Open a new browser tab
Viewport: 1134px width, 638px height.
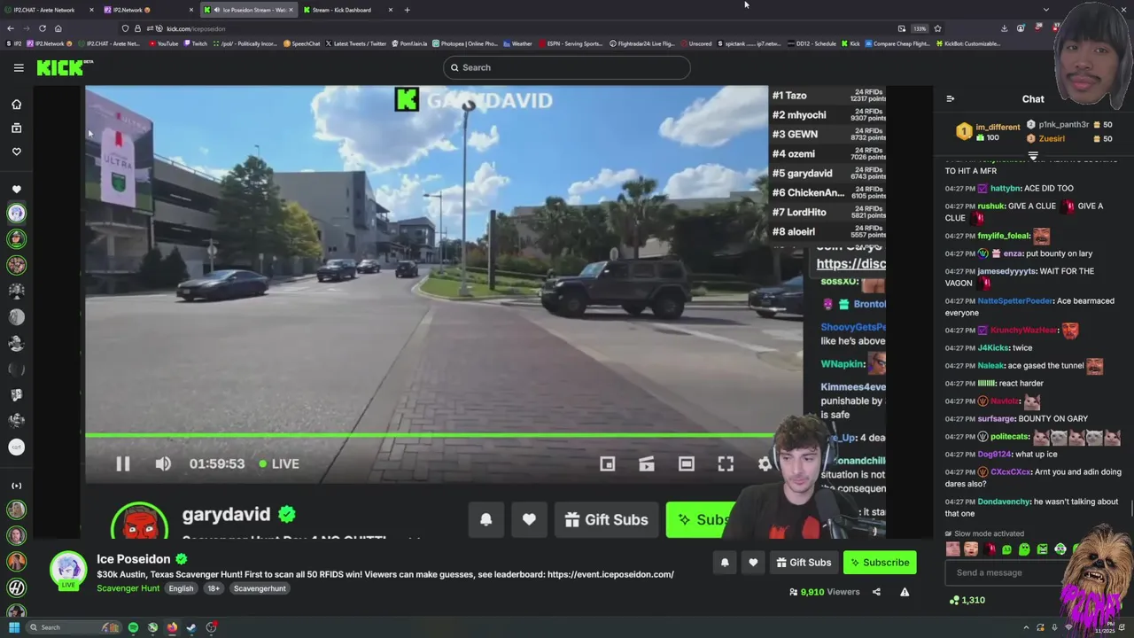click(407, 10)
